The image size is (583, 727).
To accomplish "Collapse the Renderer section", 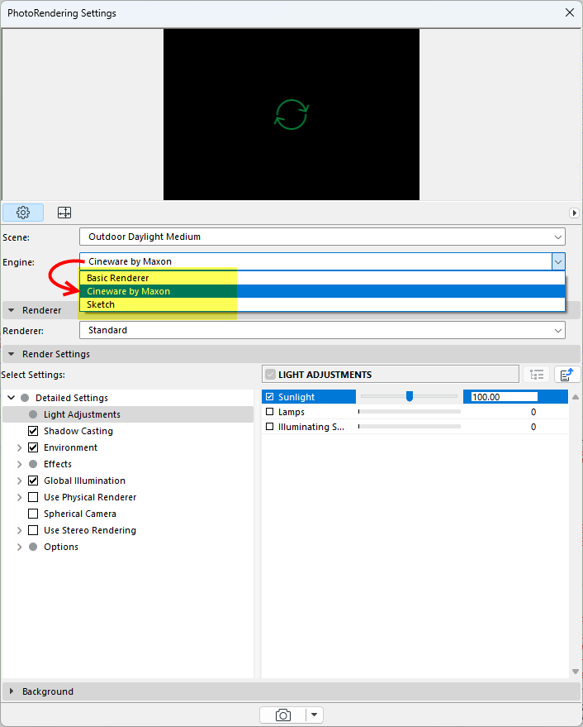I will point(12,310).
